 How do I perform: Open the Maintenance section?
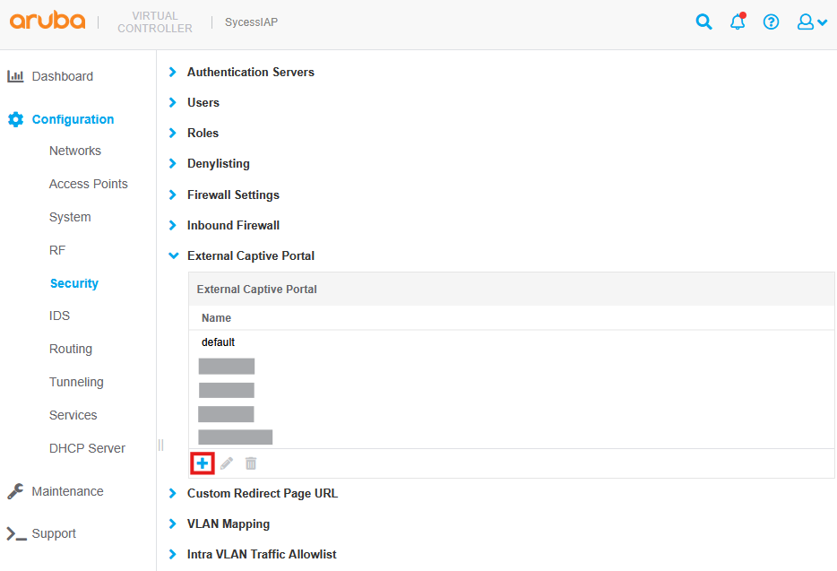(67, 491)
